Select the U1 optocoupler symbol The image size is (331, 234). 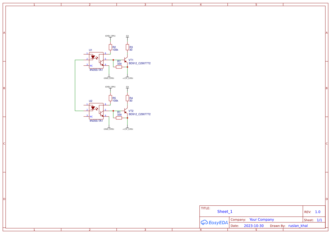coord(96,60)
